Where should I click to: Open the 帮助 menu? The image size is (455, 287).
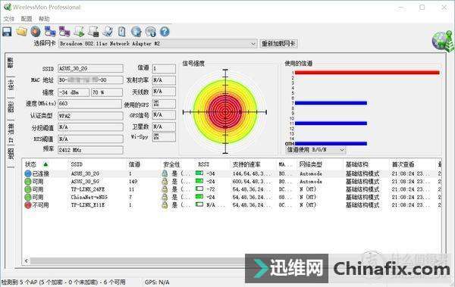(x=44, y=19)
